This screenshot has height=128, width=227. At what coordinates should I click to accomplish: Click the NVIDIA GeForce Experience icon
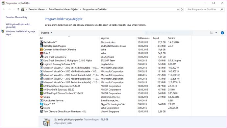point(41,86)
